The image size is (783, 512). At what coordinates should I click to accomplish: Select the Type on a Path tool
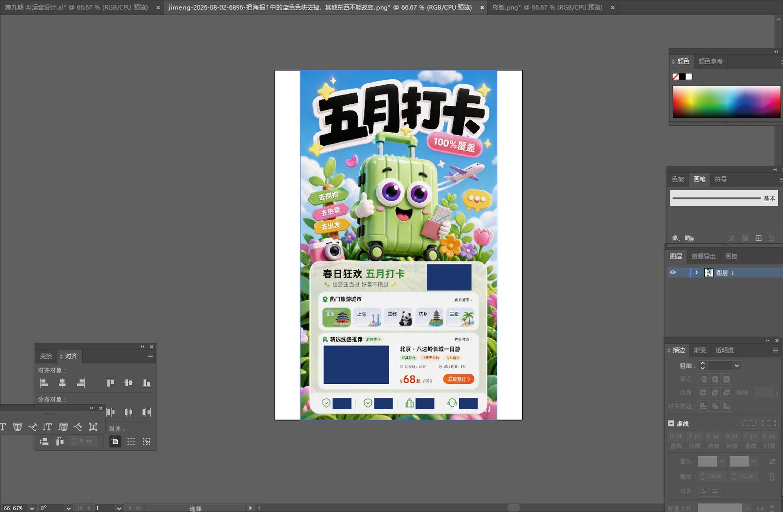(x=33, y=427)
